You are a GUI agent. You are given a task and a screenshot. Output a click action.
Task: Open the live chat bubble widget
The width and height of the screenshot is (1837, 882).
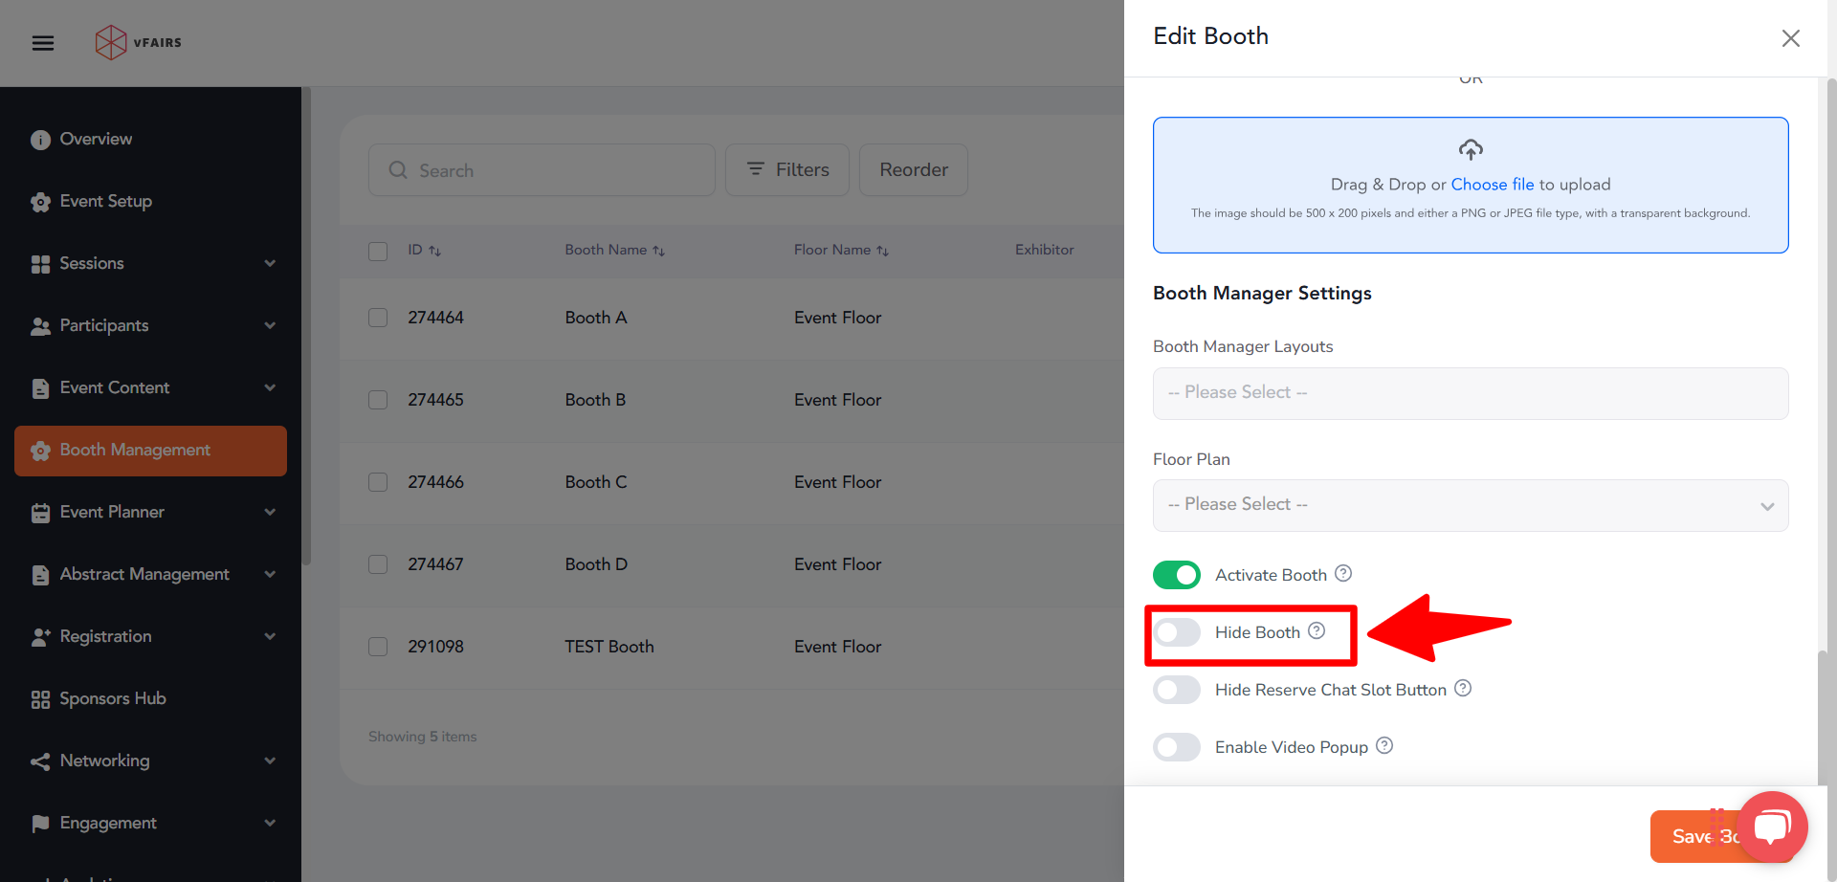click(x=1772, y=827)
